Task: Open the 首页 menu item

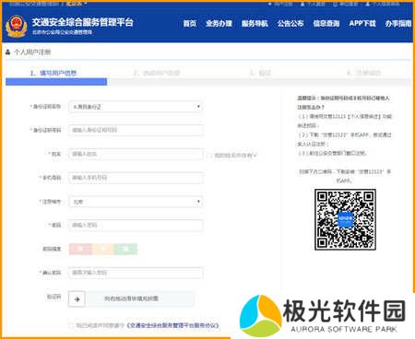Action: coord(189,24)
